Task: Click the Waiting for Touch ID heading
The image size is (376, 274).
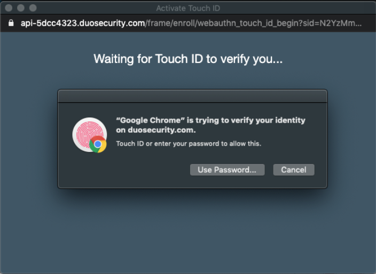Action: (188, 59)
